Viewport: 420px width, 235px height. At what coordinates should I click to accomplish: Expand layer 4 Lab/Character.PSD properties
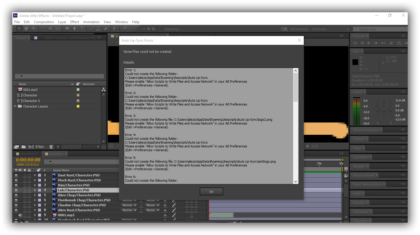click(35, 190)
